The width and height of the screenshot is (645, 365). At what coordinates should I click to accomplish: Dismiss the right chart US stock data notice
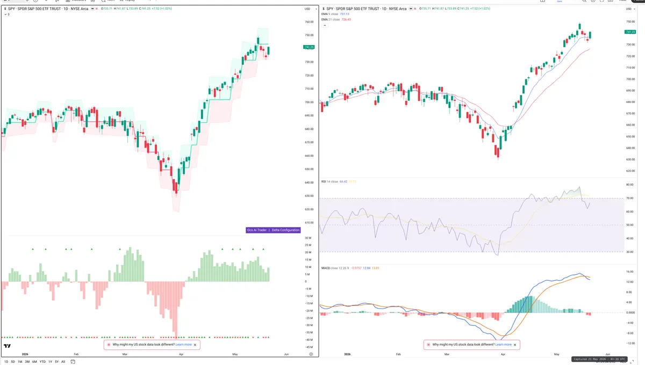pyautogui.click(x=515, y=345)
